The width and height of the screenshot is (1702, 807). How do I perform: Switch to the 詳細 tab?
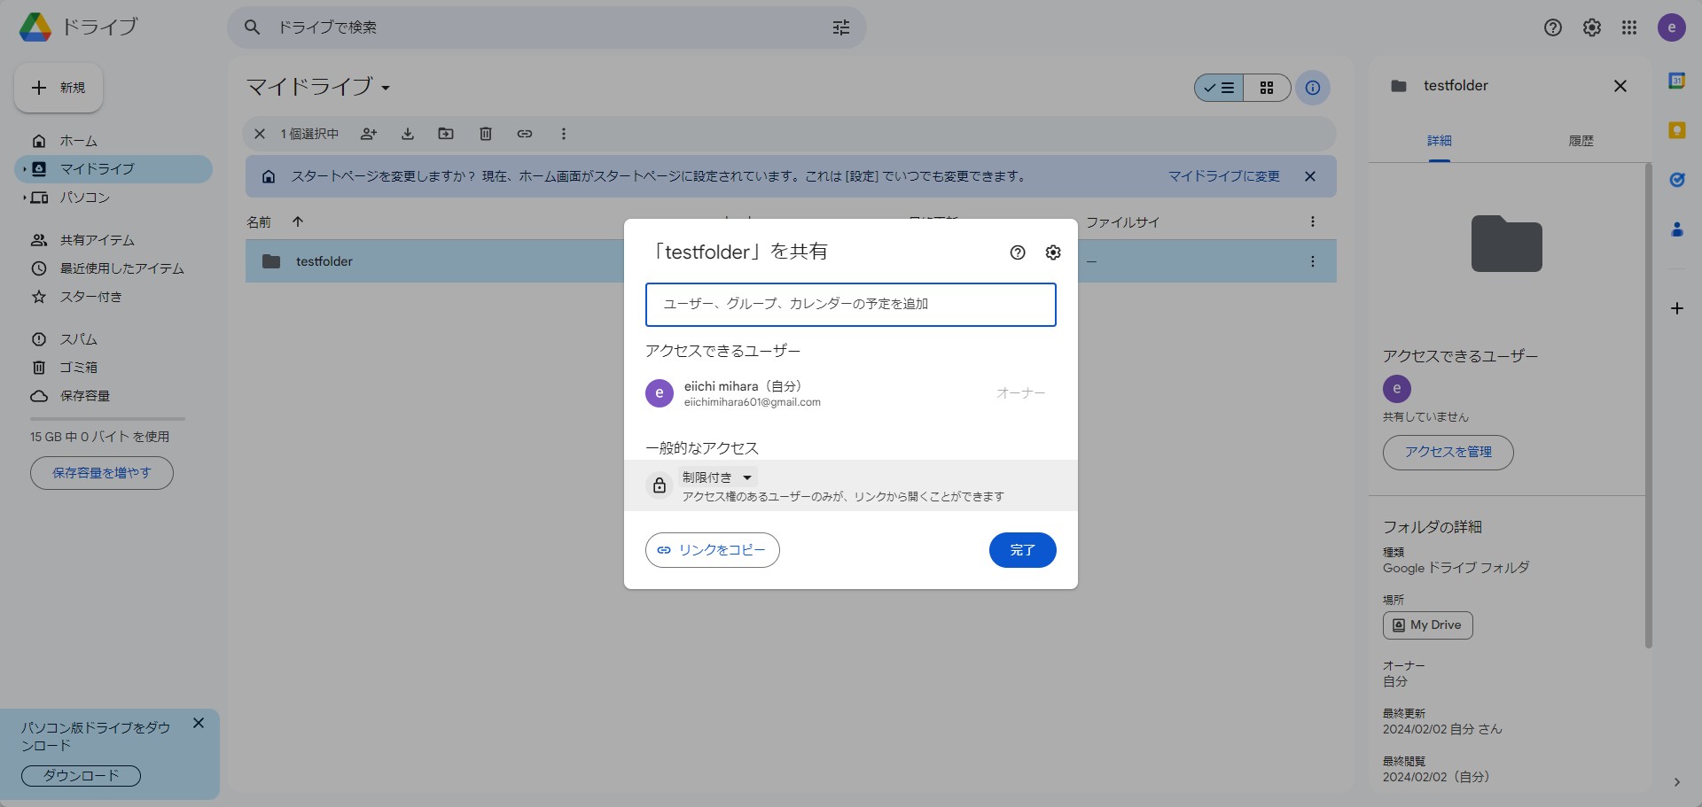click(1440, 141)
